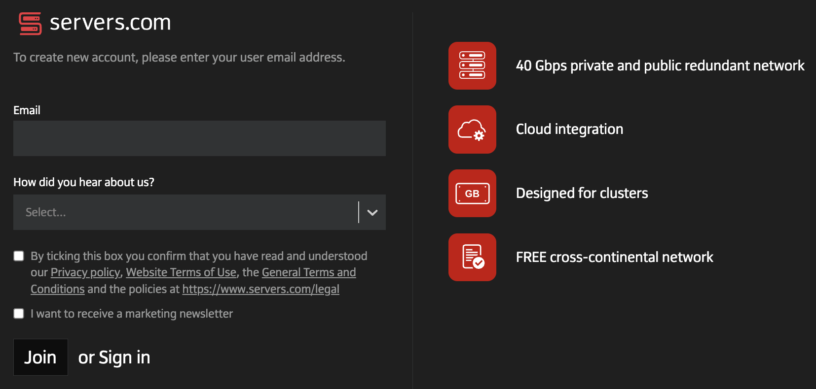Click the document checkmark network icon

coord(472,257)
